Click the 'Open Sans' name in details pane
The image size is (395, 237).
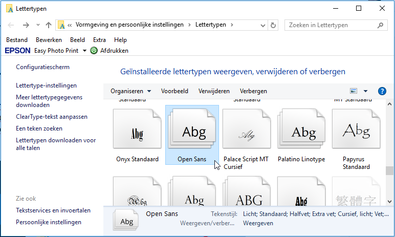(x=162, y=214)
